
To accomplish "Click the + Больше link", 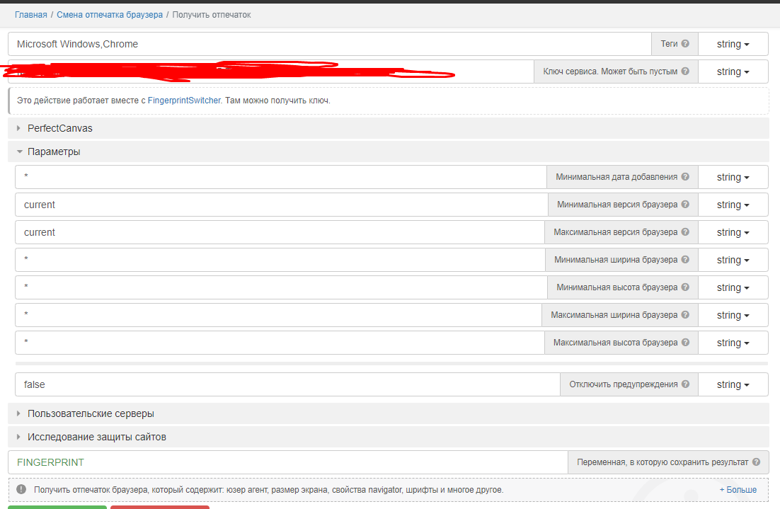I will point(738,490).
